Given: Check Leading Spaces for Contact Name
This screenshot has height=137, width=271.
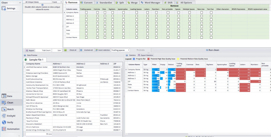Looking at the screenshot, I should point(137,37).
